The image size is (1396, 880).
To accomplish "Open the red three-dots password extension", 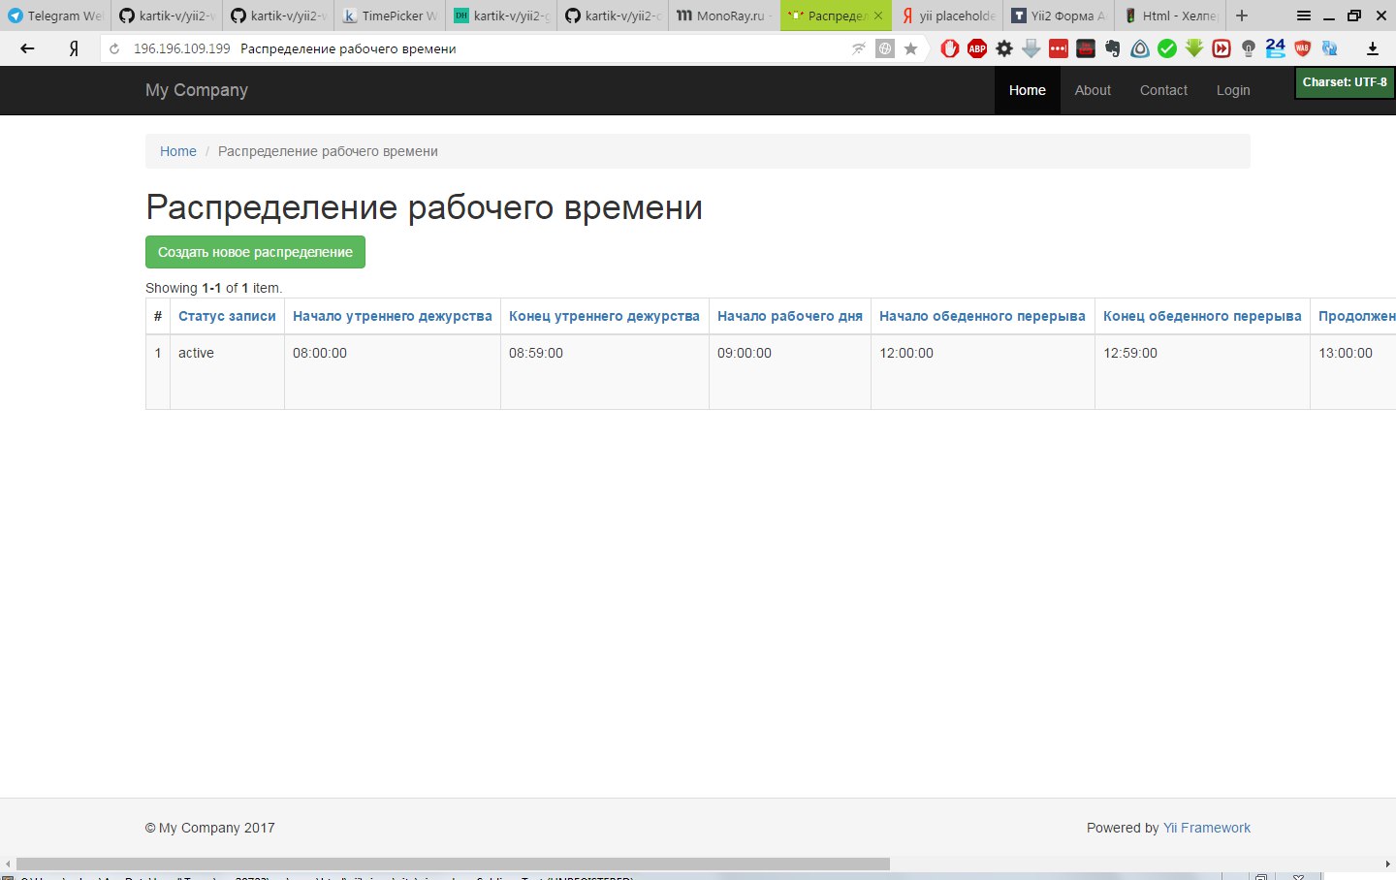I will click(x=1059, y=48).
